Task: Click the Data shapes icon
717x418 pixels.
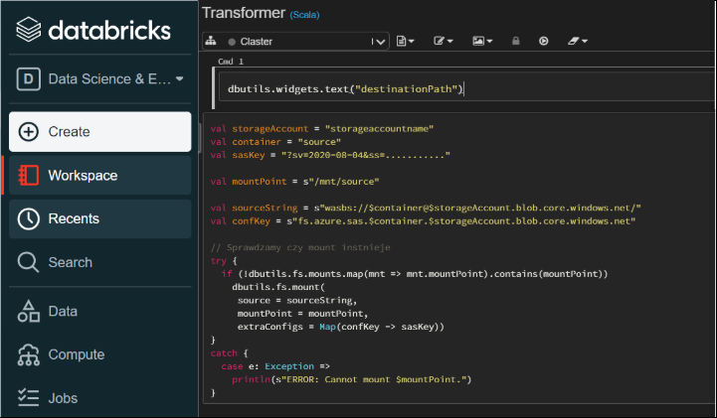Action: [29, 311]
